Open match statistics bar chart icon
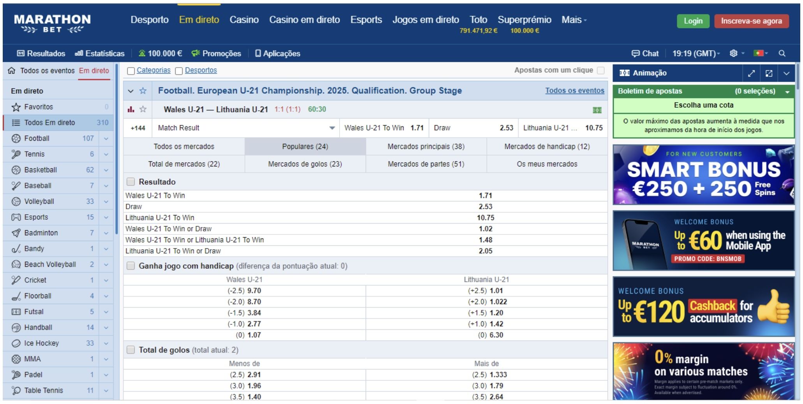 coord(131,109)
